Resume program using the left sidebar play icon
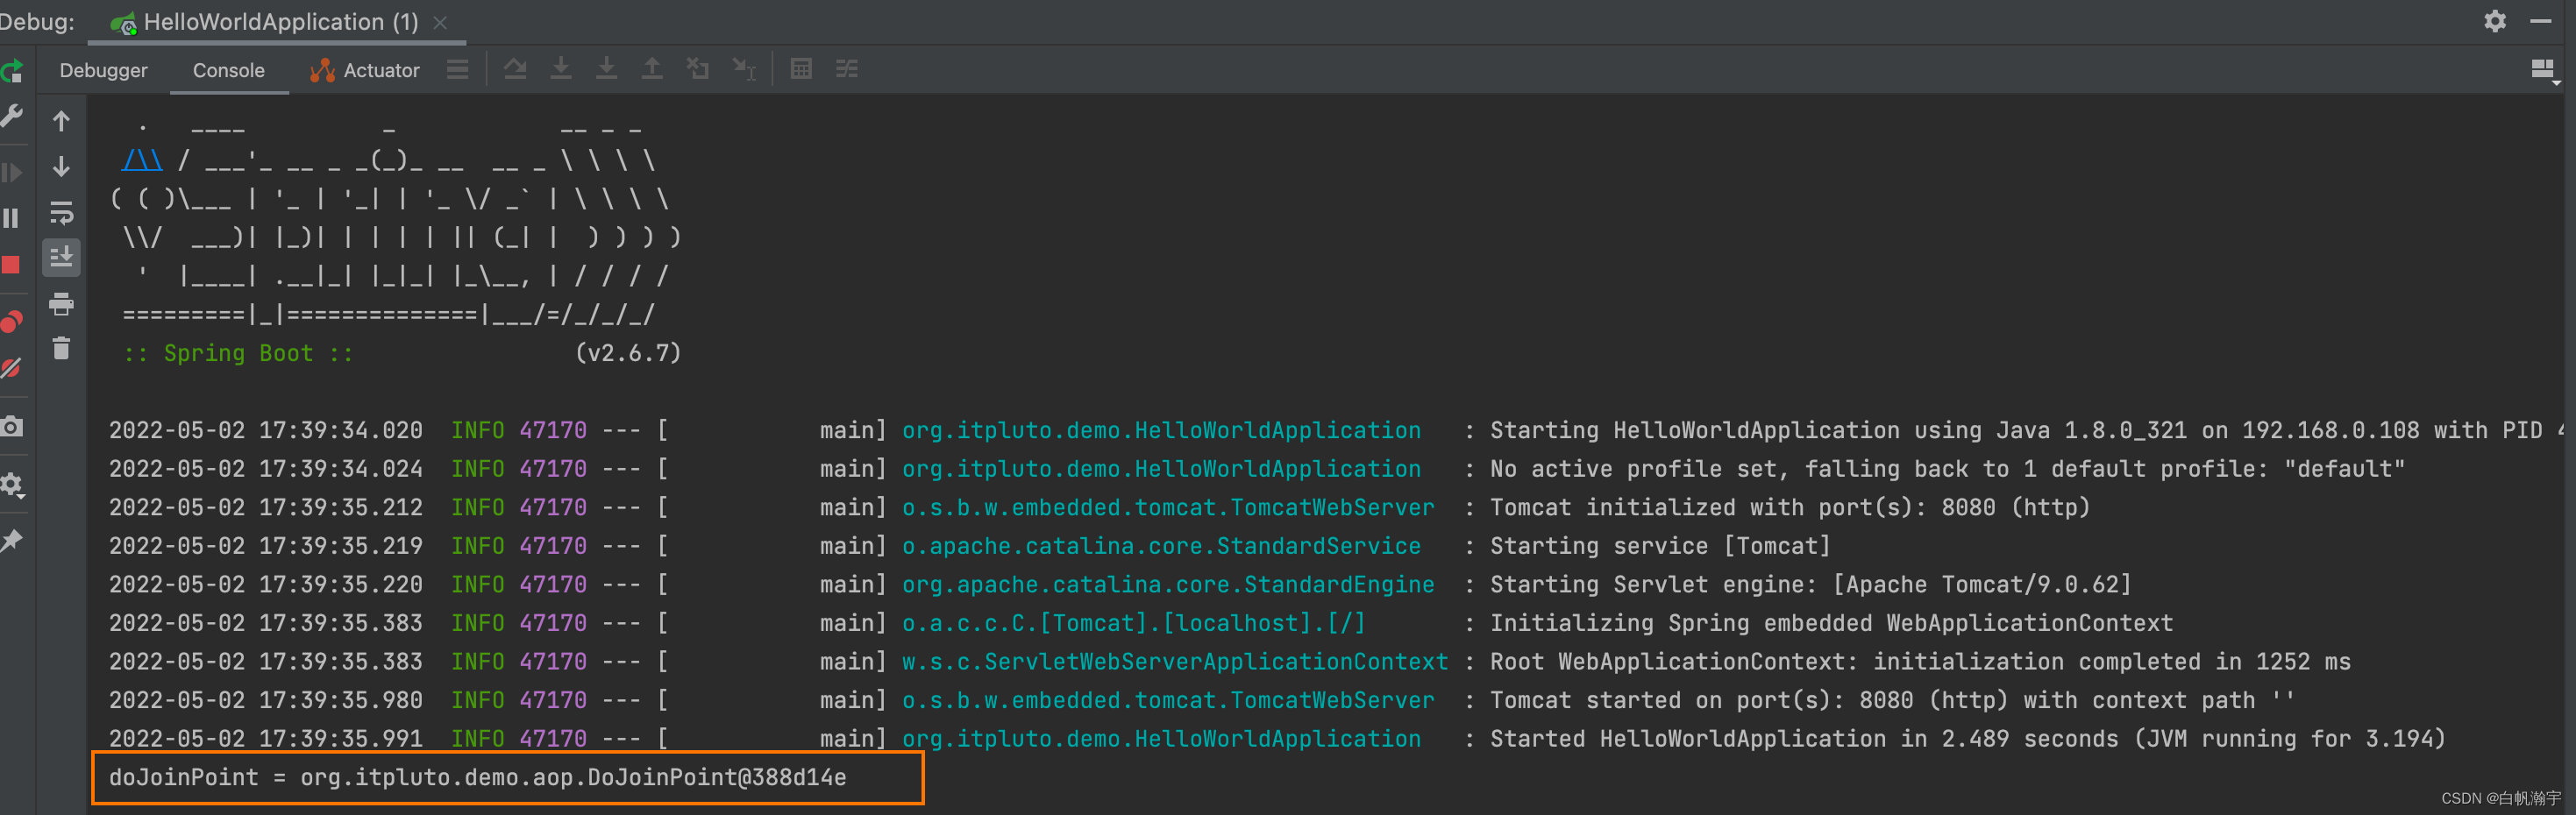This screenshot has width=2576, height=815. click(x=12, y=172)
